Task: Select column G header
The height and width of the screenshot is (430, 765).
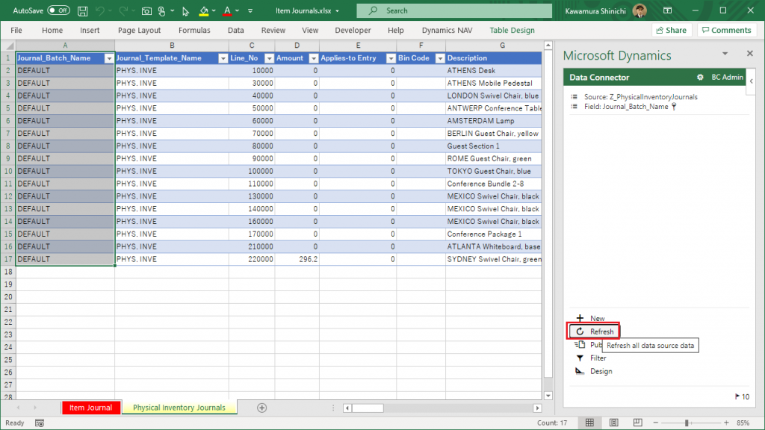Action: click(x=502, y=46)
